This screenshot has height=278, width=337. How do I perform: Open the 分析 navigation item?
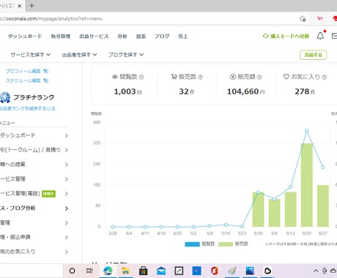pos(122,37)
